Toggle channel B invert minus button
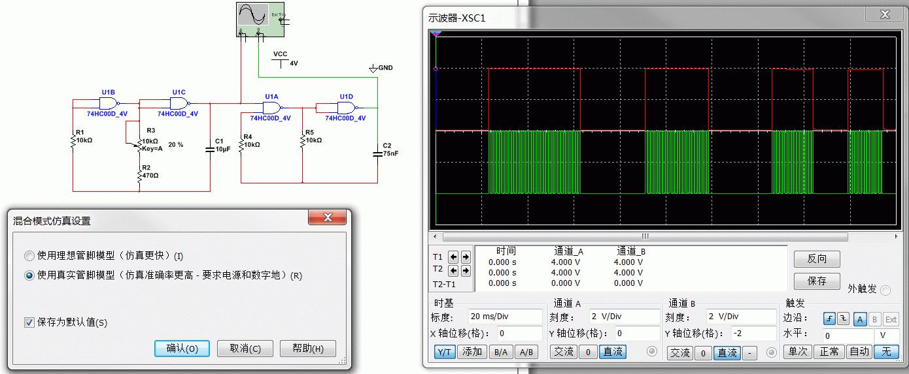 [749, 352]
